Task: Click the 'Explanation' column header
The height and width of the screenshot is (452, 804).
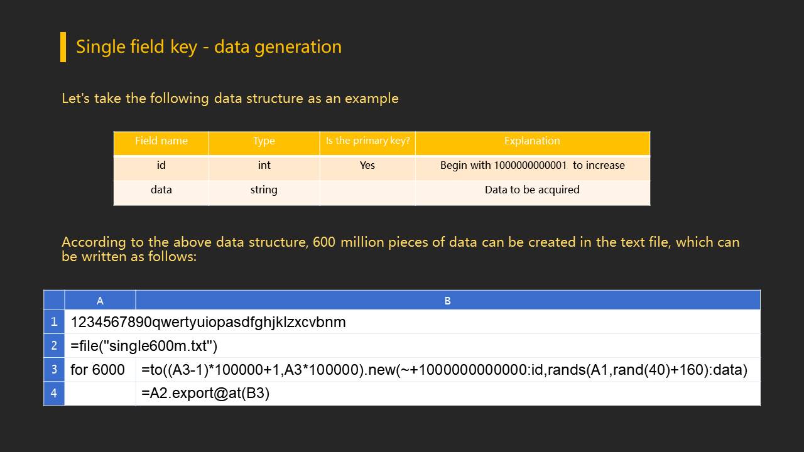Action: (532, 141)
